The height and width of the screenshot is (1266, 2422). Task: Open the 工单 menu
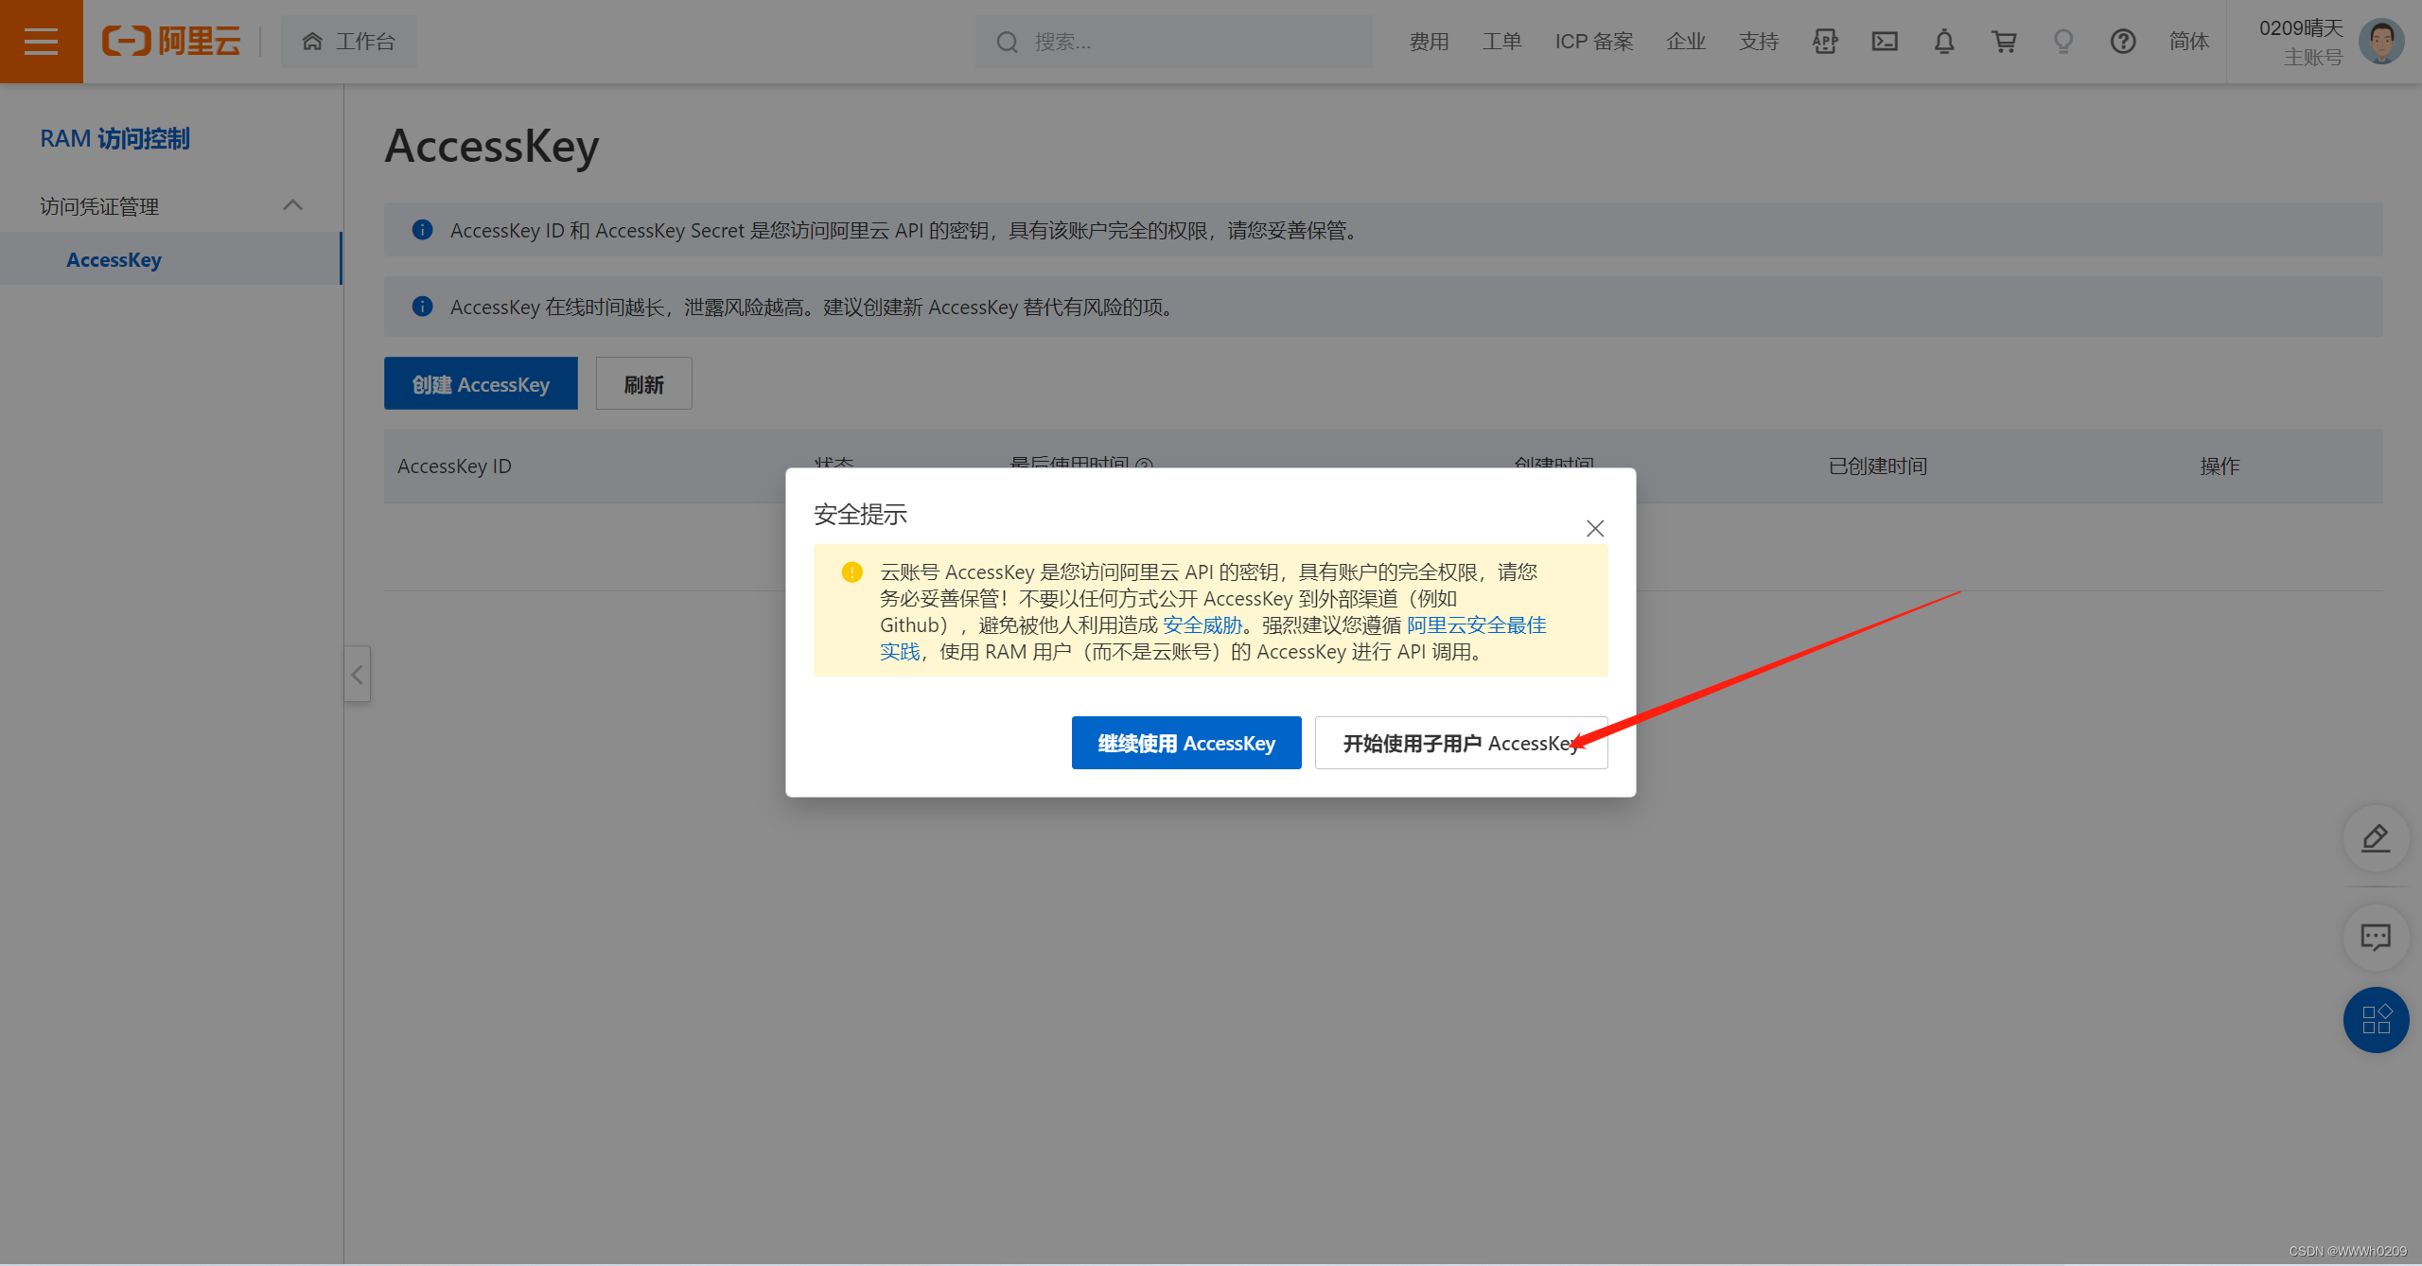pyautogui.click(x=1501, y=42)
